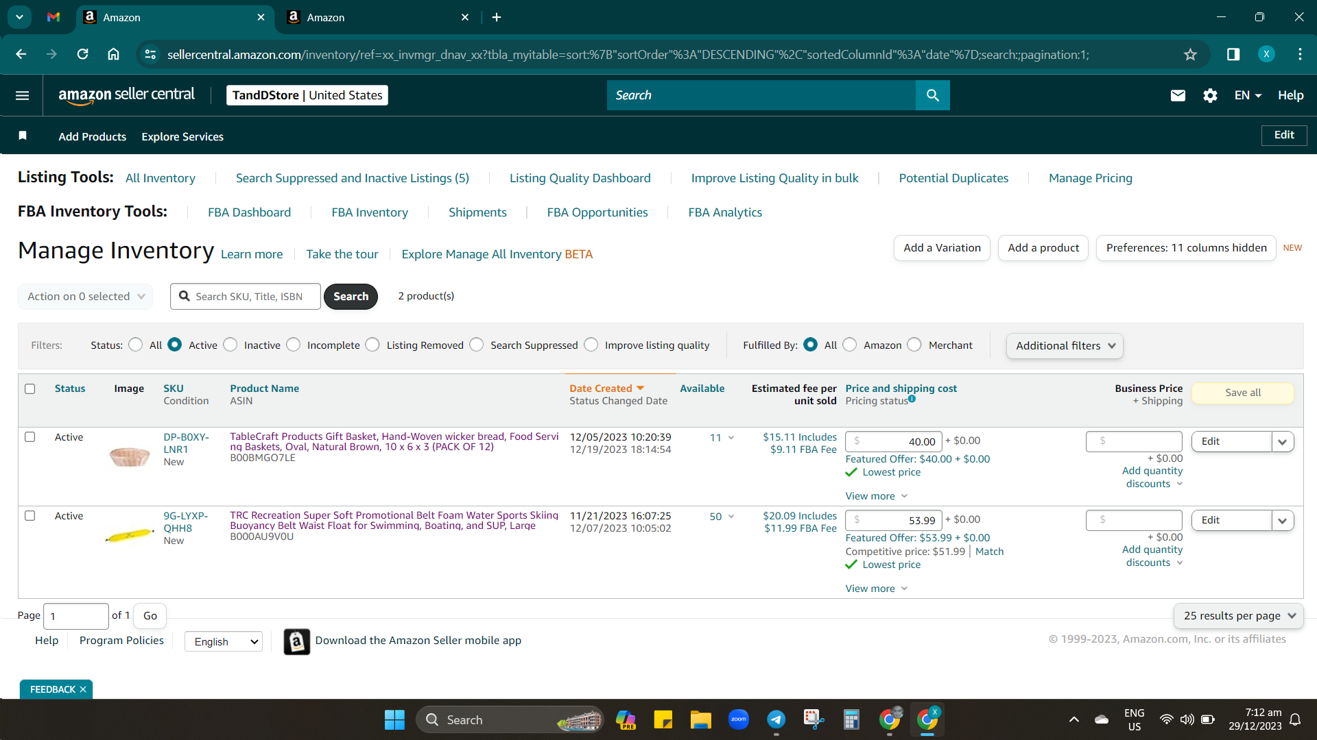Focus the Search SKU, Title, ISBN field
The image size is (1317, 740).
click(x=246, y=296)
